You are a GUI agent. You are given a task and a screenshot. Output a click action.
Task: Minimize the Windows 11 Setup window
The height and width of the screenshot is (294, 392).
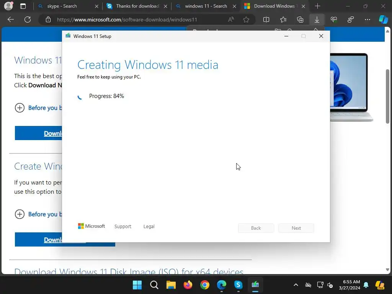tap(286, 36)
